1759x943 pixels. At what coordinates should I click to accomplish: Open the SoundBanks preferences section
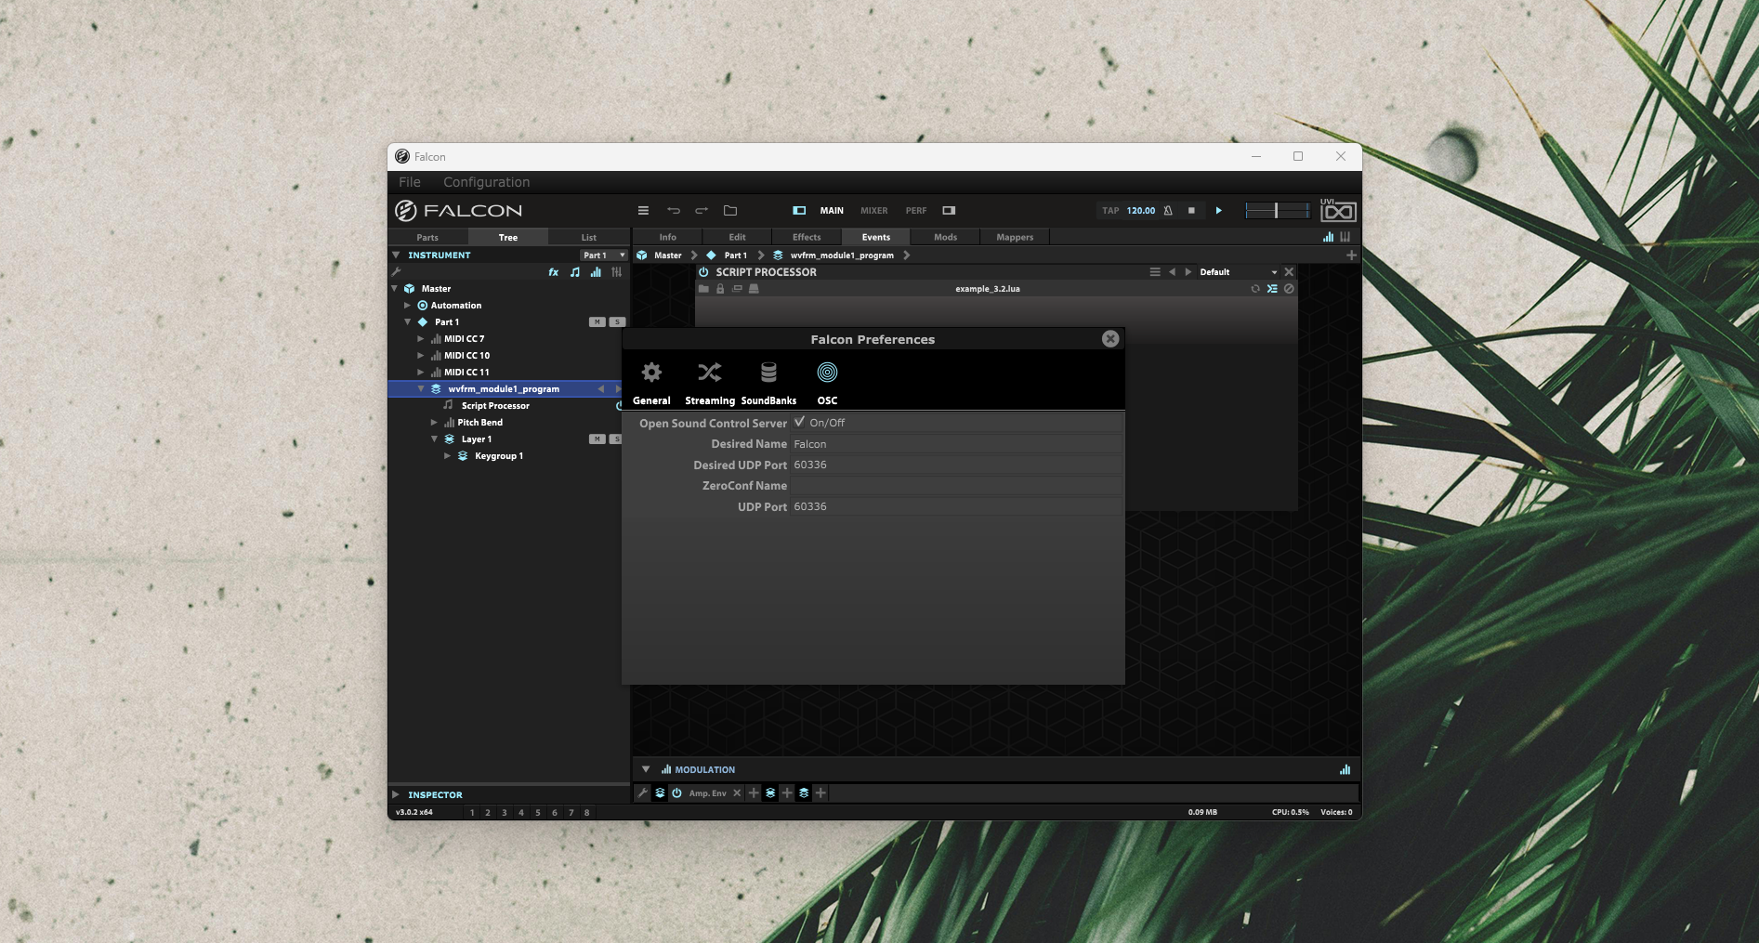[x=768, y=382]
